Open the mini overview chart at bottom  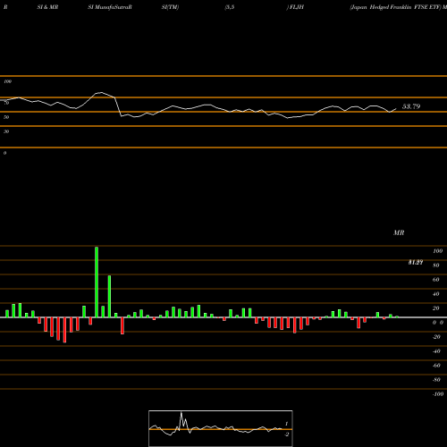(221, 428)
